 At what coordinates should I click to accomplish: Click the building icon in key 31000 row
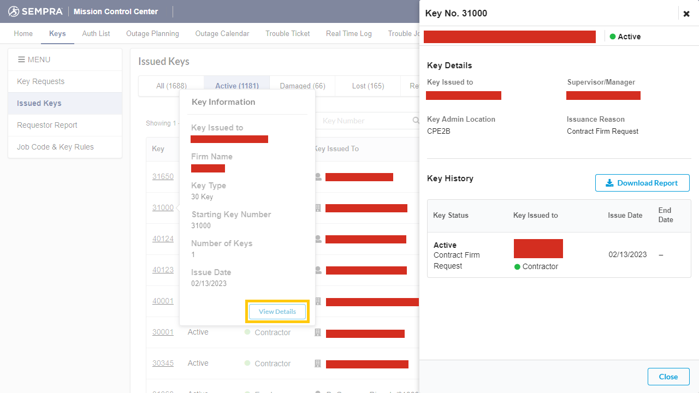318,208
